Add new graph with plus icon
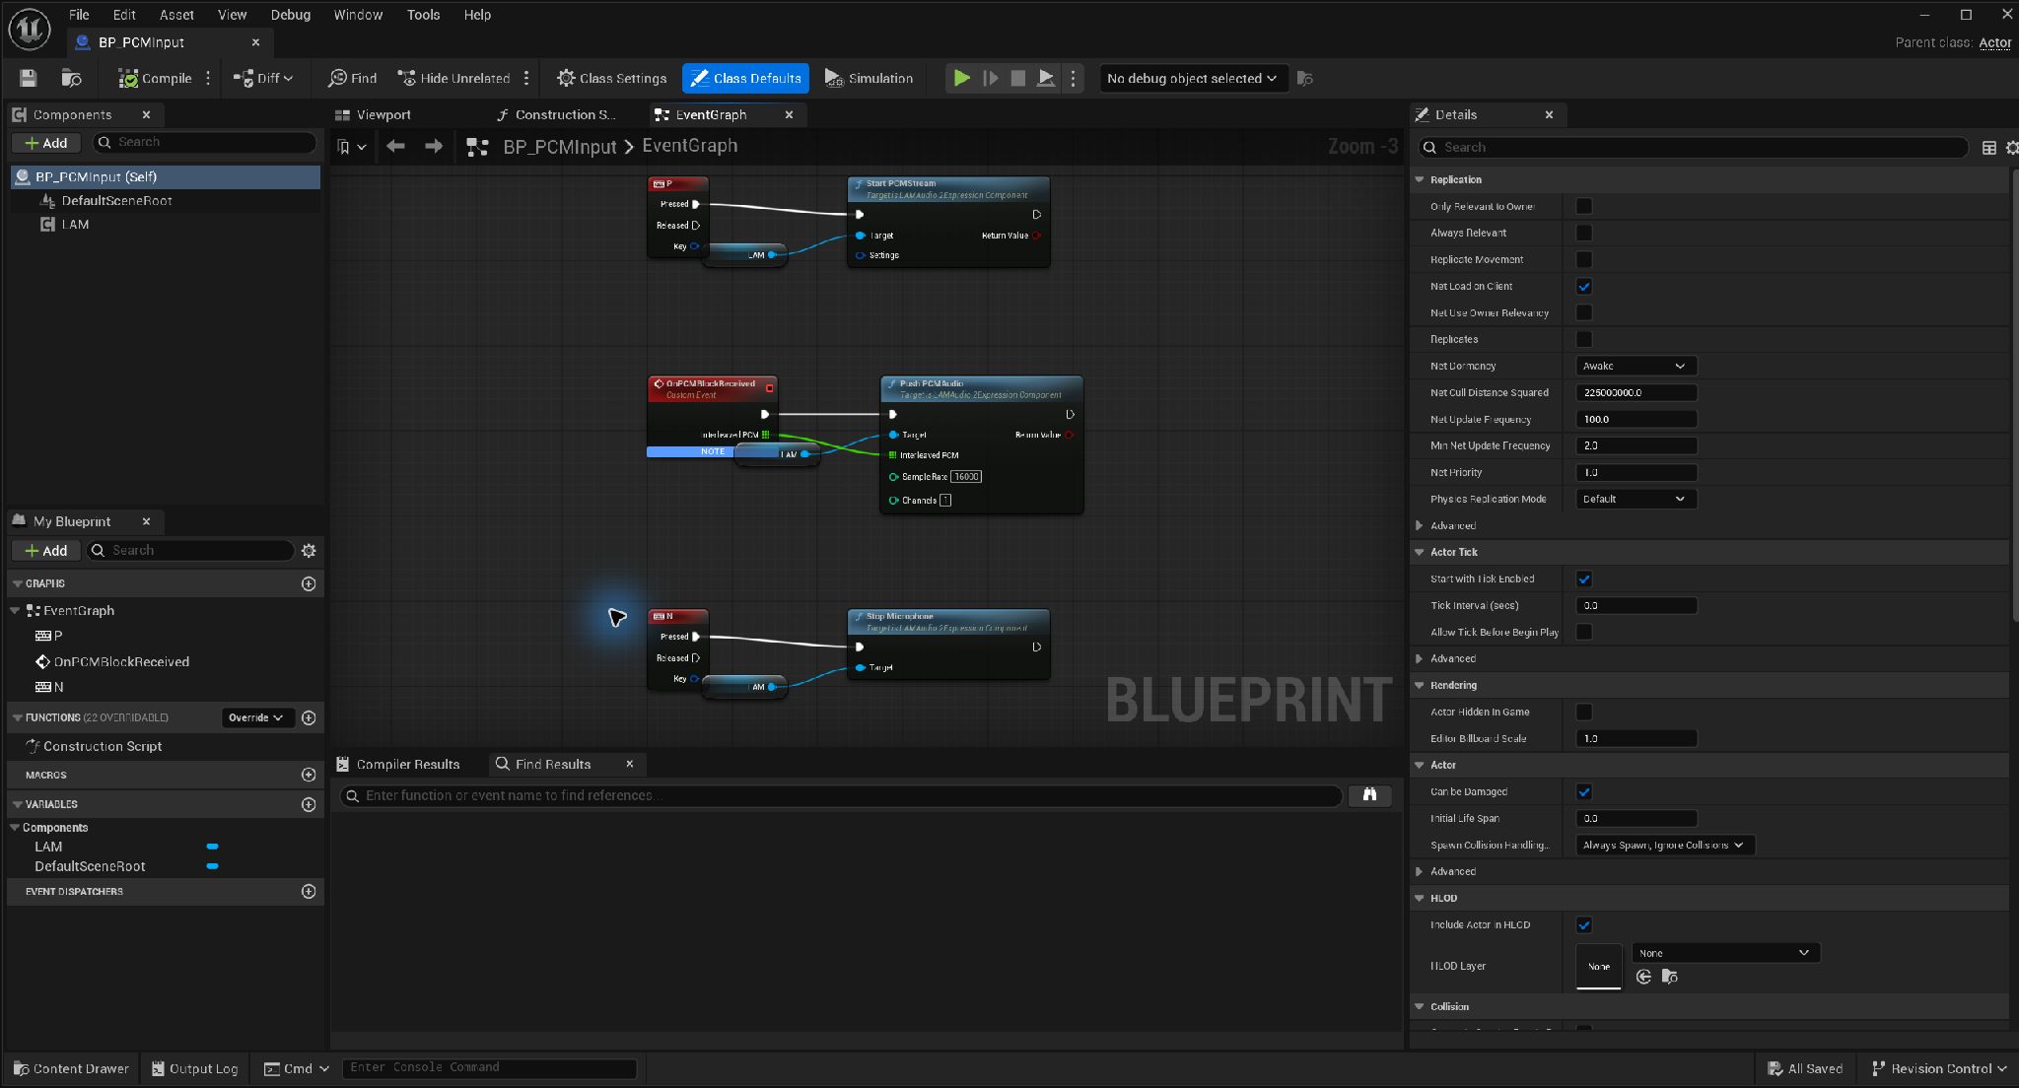Image resolution: width=2019 pixels, height=1088 pixels. pos(309,583)
